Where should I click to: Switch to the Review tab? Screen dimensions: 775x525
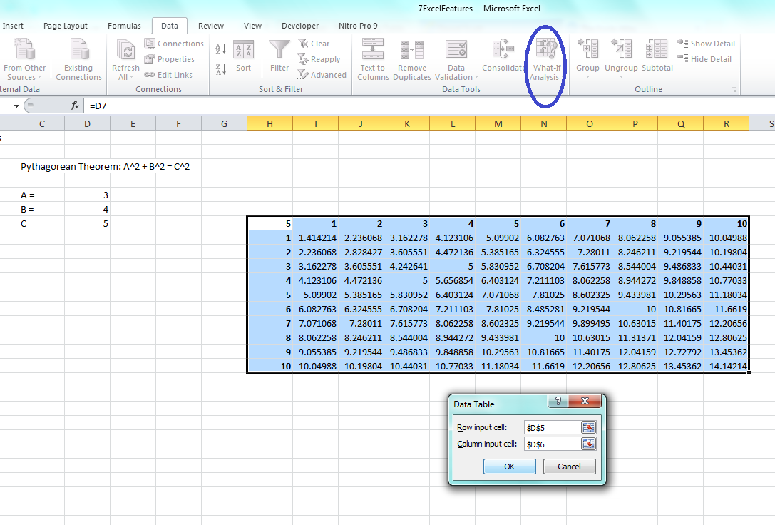point(210,25)
